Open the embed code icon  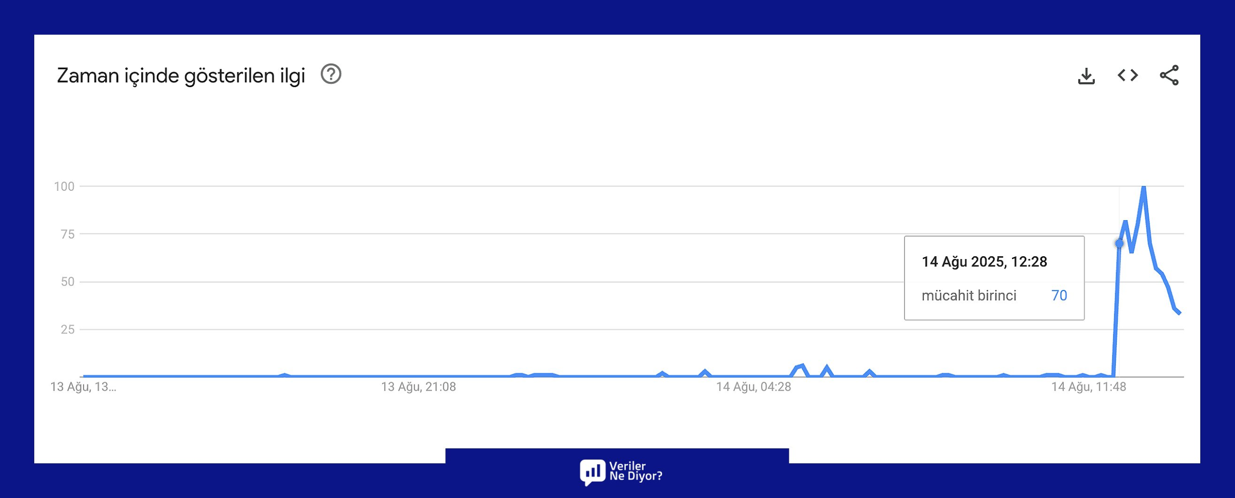click(x=1127, y=76)
